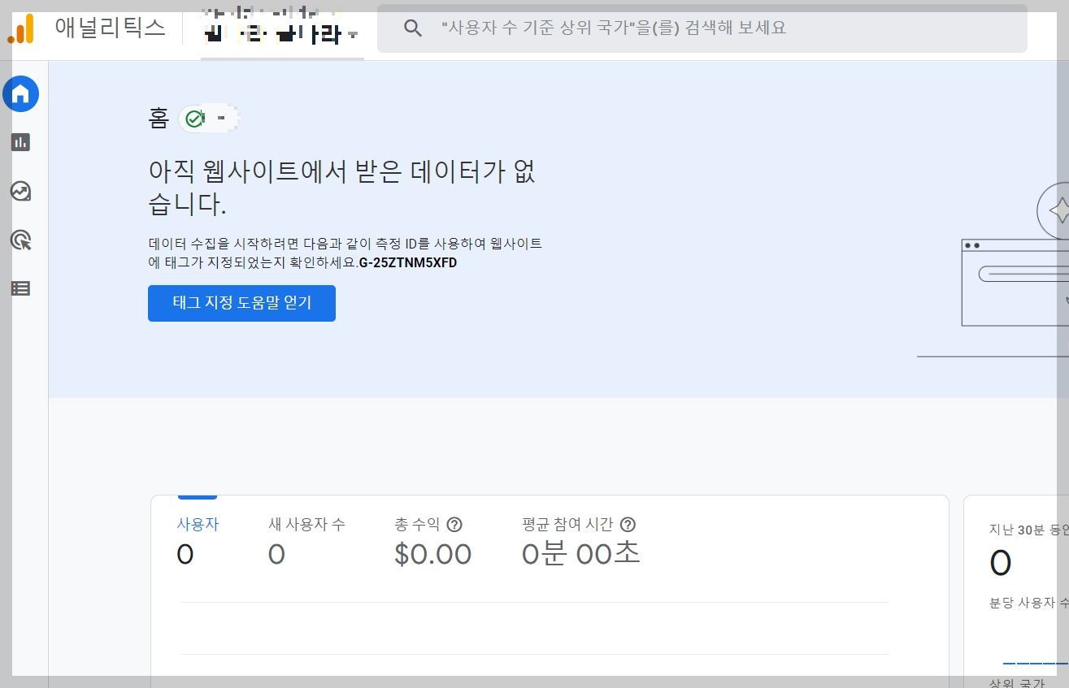
Task: Click the 0분 00초 engagement time value
Action: [580, 554]
